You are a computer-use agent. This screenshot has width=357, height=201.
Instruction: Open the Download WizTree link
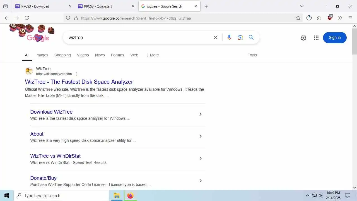coord(51,112)
